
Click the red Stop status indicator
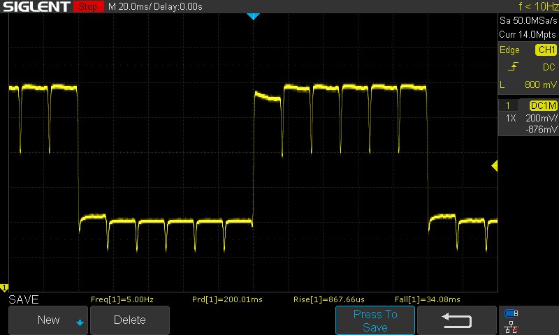[x=89, y=6]
